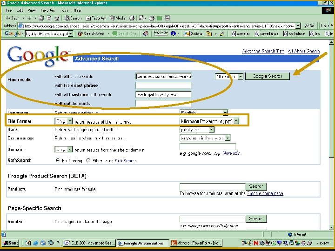Image resolution: width=335 pixels, height=251 pixels.
Task: Click the page's vertical scrollbar
Action: 331,134
